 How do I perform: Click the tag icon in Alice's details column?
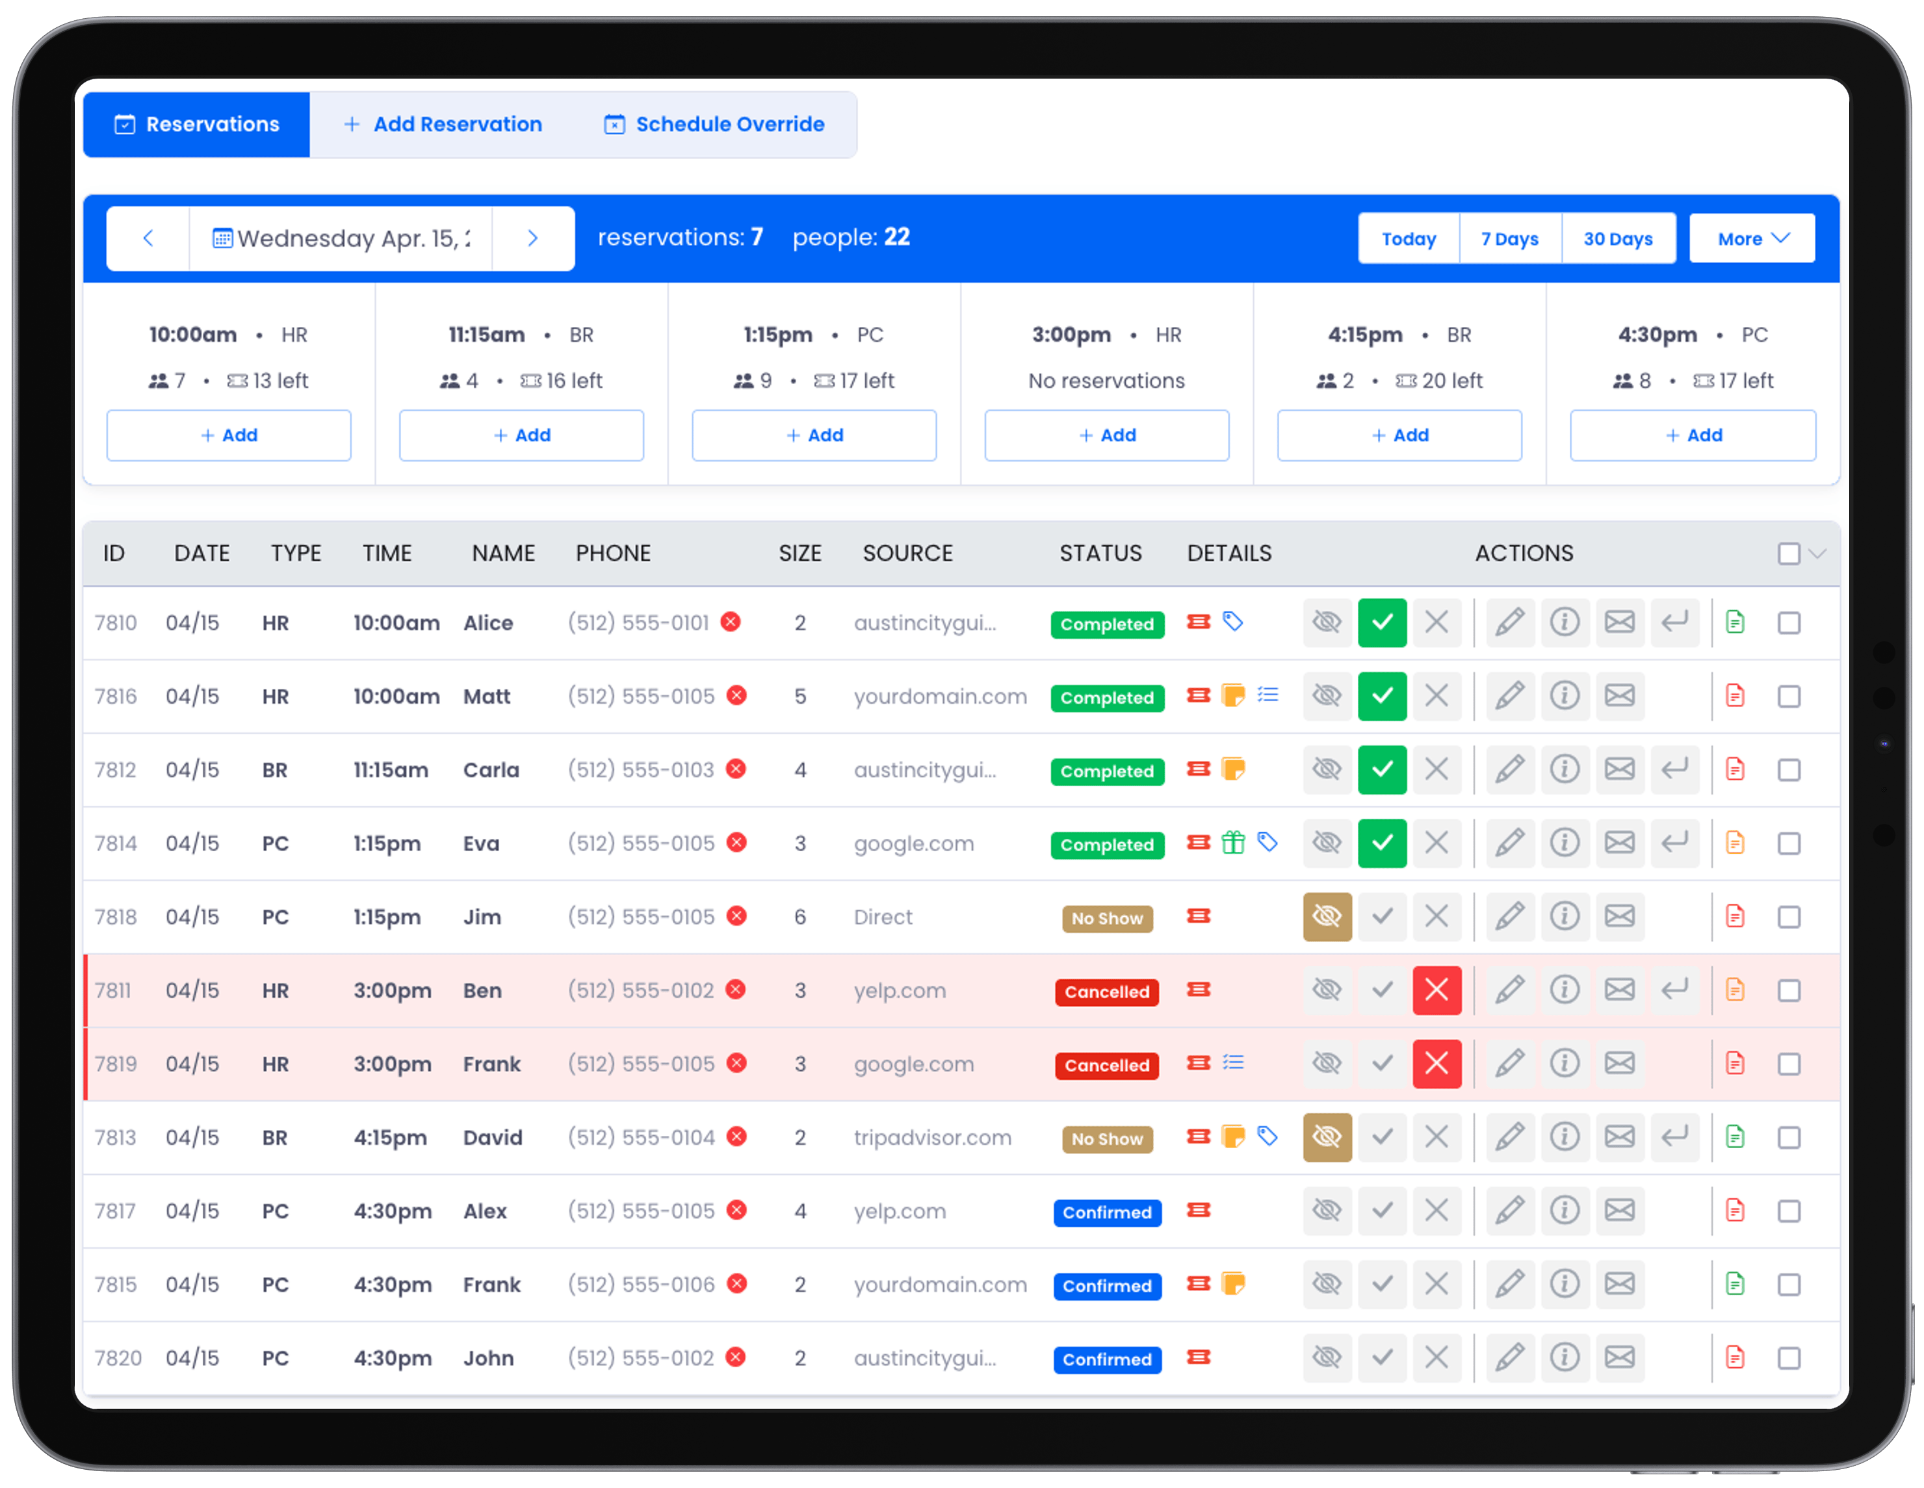tap(1233, 622)
